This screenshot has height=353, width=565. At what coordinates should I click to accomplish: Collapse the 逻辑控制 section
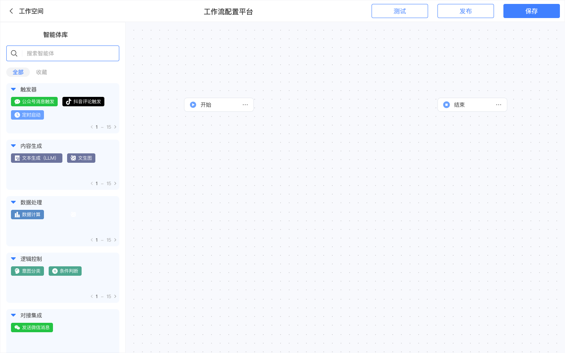13,259
